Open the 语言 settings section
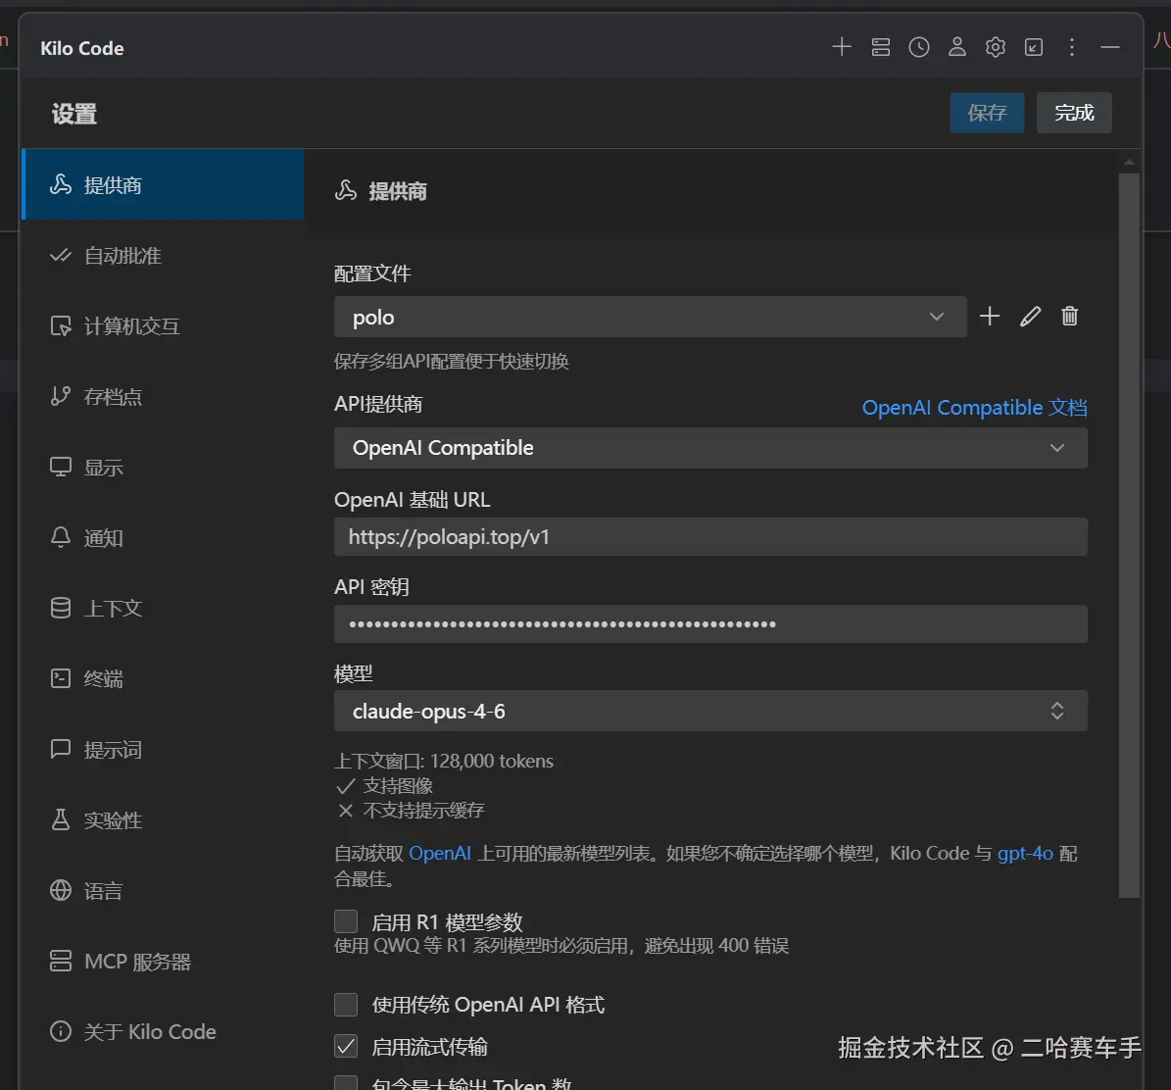1171x1090 pixels. [163, 891]
